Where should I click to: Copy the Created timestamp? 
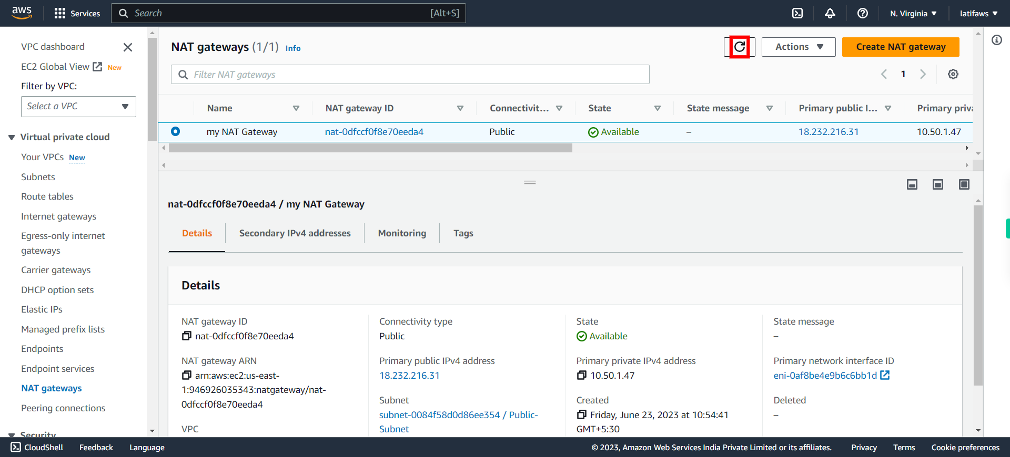point(581,414)
